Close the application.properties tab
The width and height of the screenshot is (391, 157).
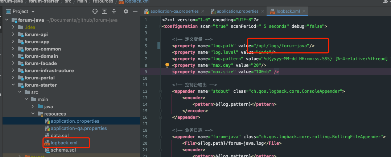[x=263, y=11]
